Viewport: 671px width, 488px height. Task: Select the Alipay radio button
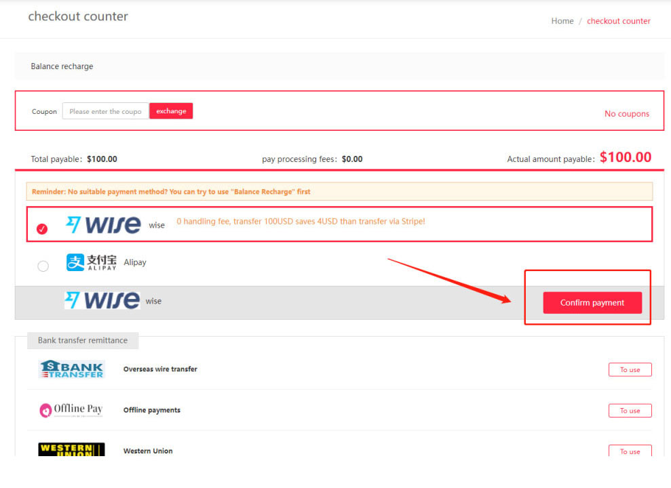43,266
